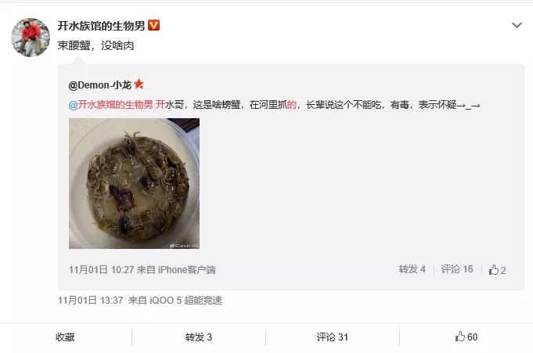Open the 开水族馆的生物男 username link

pyautogui.click(x=101, y=26)
